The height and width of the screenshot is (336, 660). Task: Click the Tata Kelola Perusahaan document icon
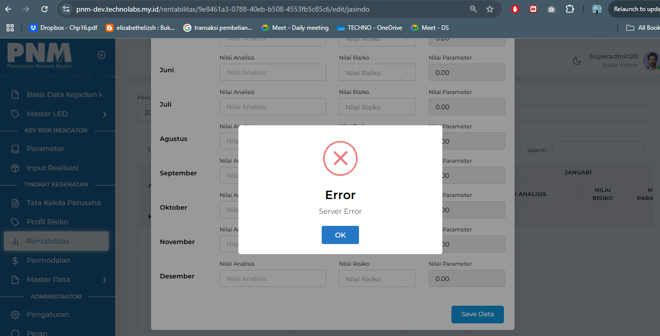15,203
